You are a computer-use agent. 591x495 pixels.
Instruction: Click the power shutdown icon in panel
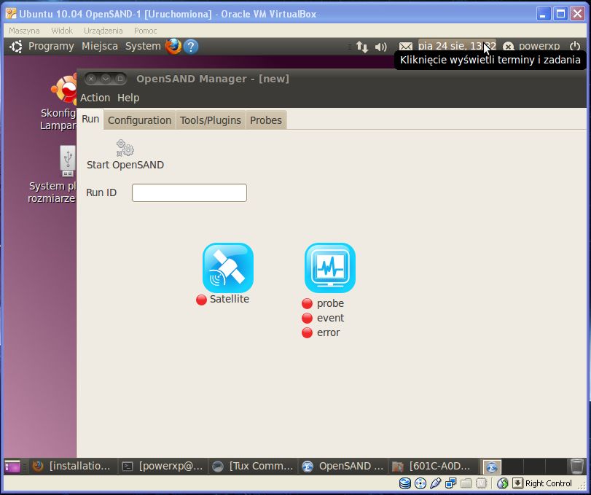[575, 46]
